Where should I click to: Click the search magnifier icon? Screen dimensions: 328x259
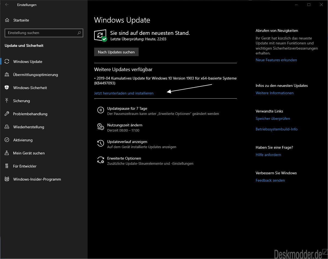pos(79,33)
